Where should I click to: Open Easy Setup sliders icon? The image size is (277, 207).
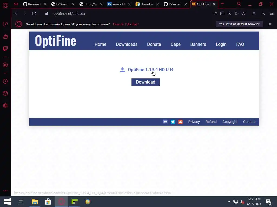pos(272,13)
